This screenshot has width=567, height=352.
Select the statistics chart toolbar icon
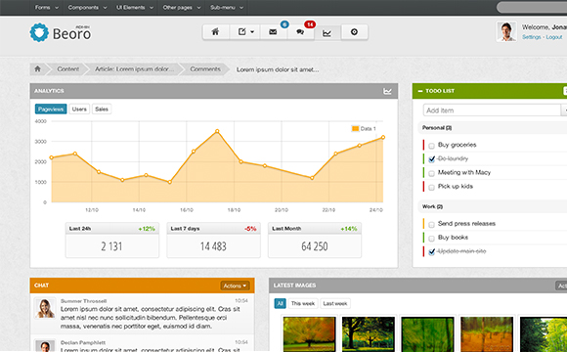pyautogui.click(x=327, y=33)
